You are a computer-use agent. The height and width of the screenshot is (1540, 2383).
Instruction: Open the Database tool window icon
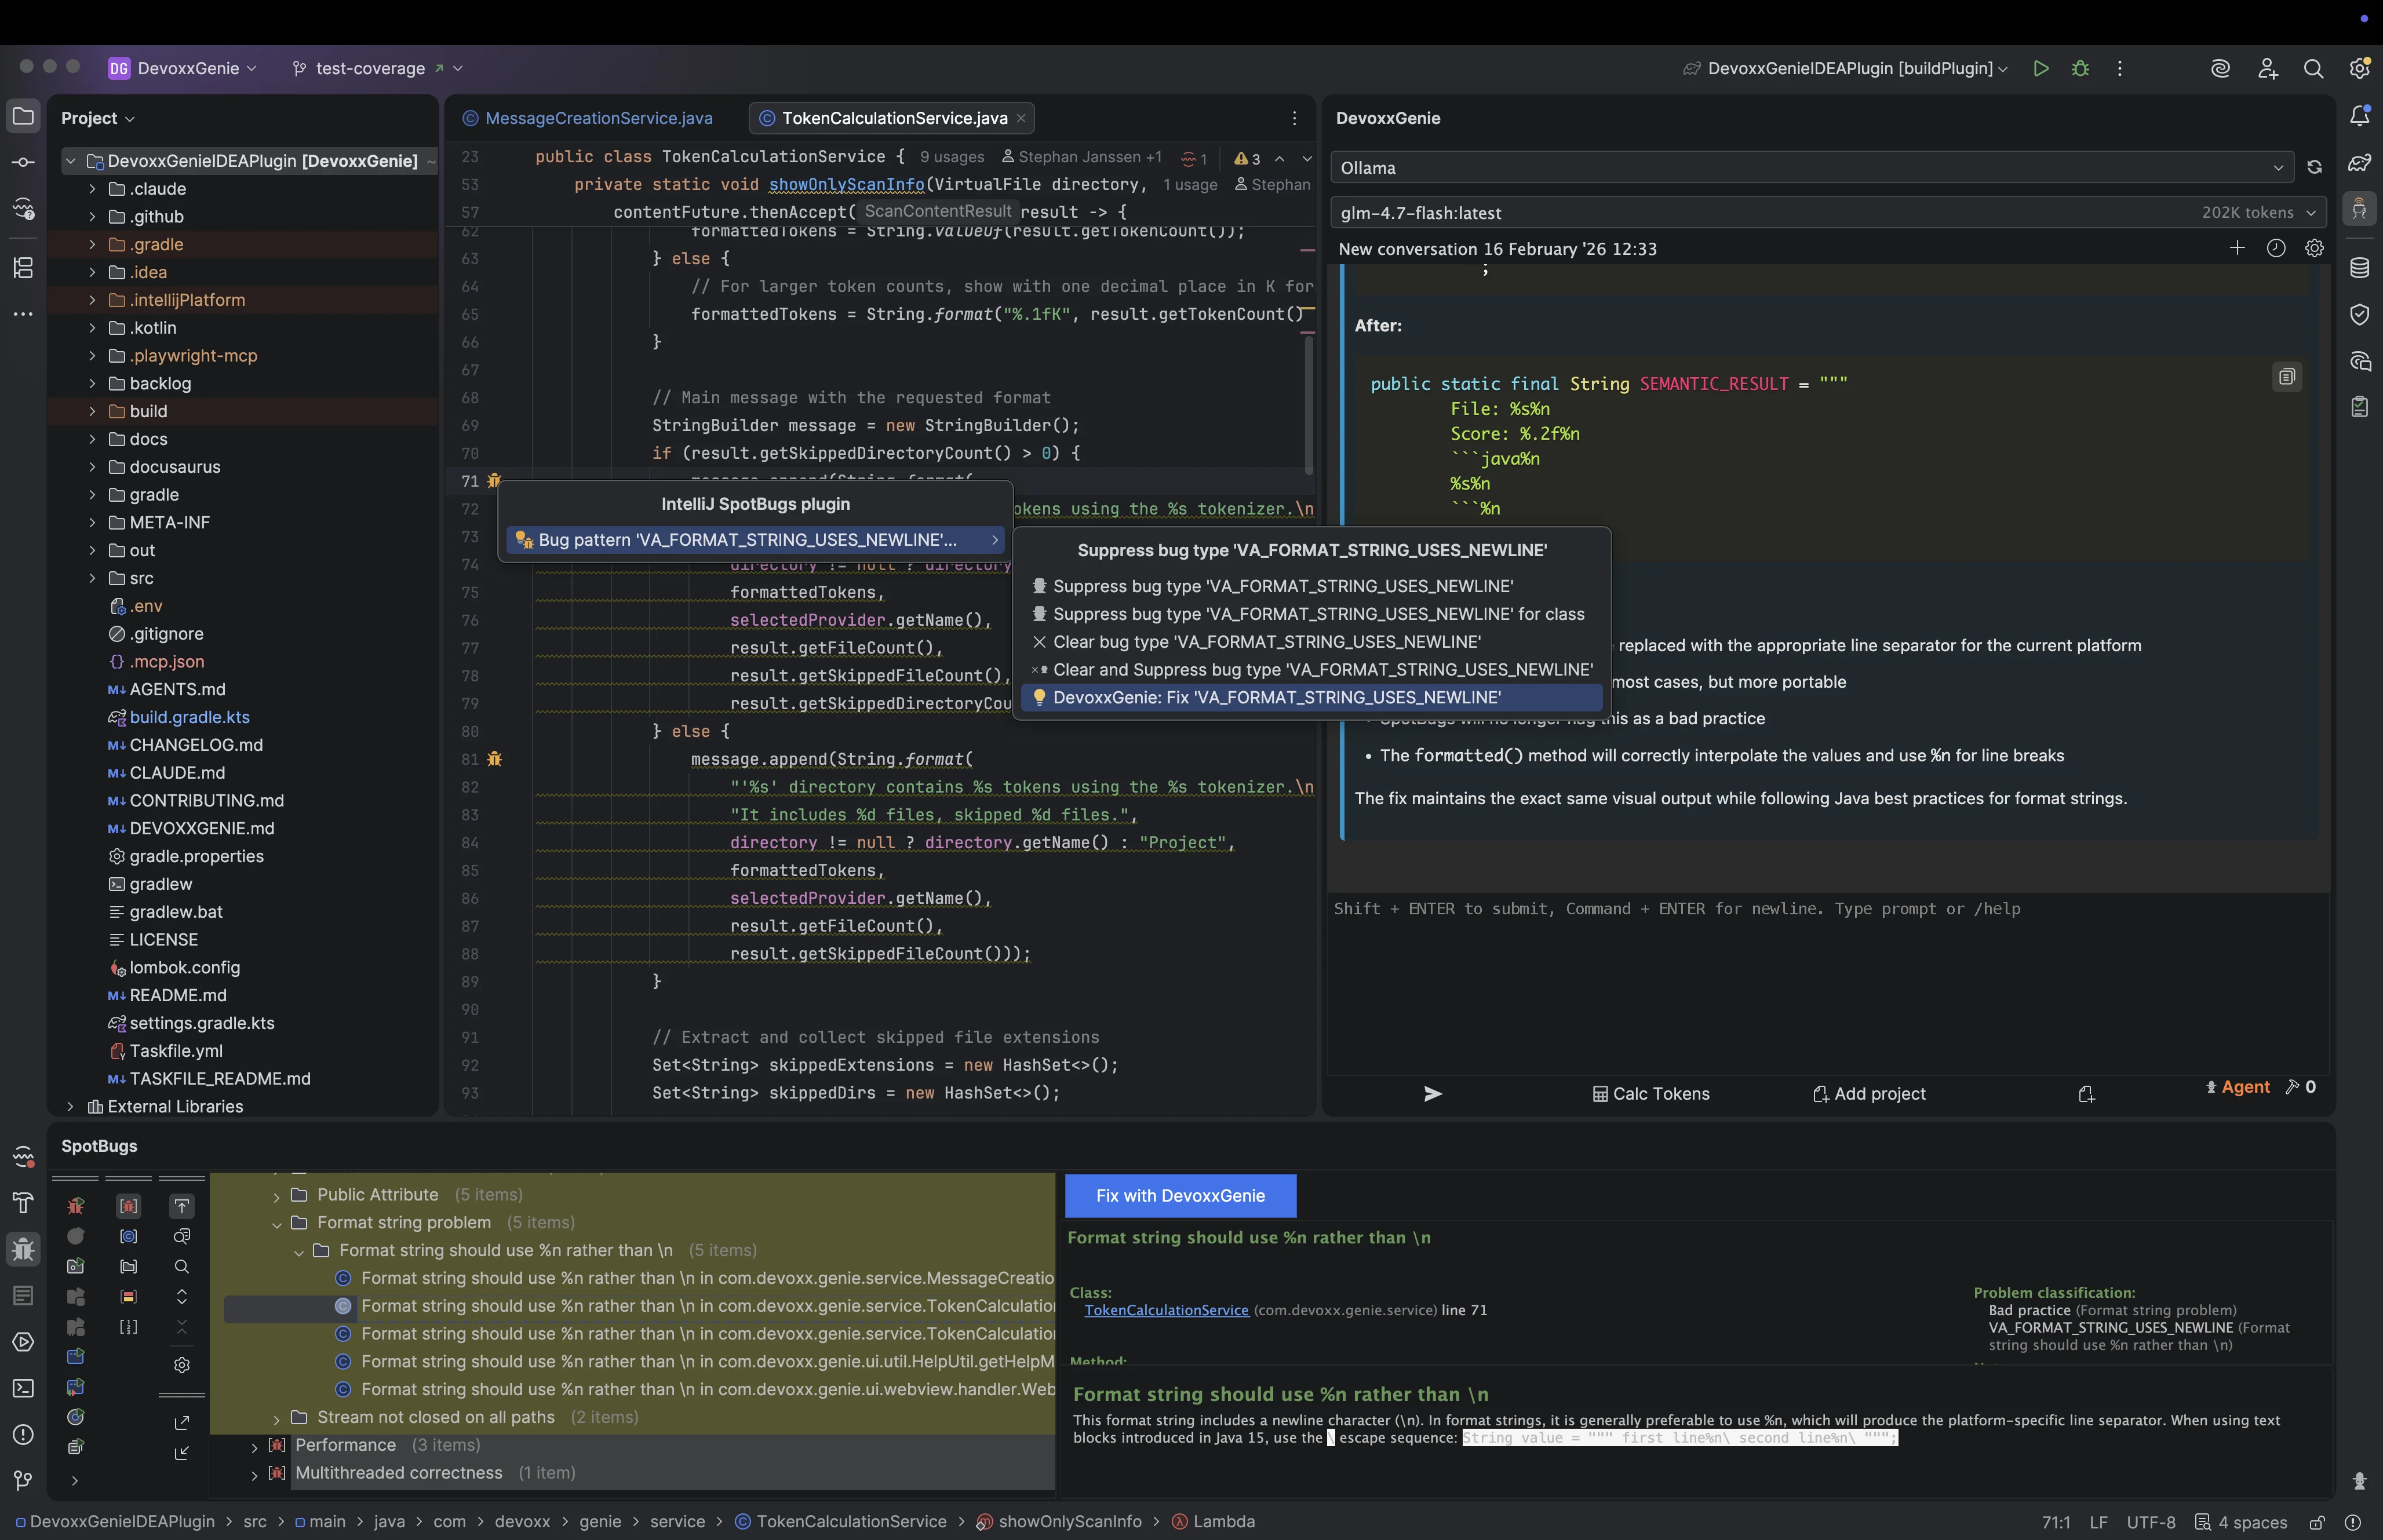coord(2360,267)
